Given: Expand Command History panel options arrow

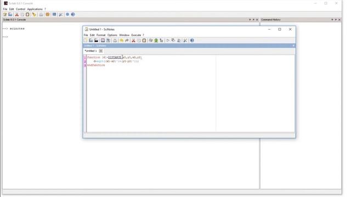Looking at the screenshot, I should point(332,20).
